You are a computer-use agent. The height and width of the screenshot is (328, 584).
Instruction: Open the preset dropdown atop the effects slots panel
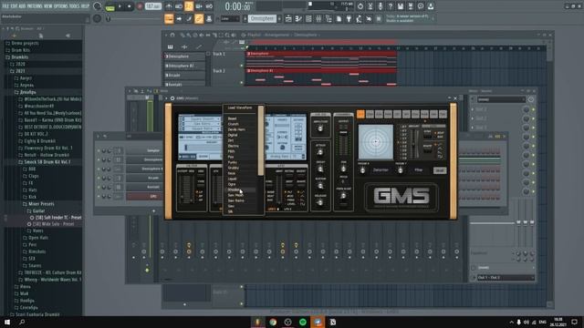pyautogui.click(x=501, y=99)
